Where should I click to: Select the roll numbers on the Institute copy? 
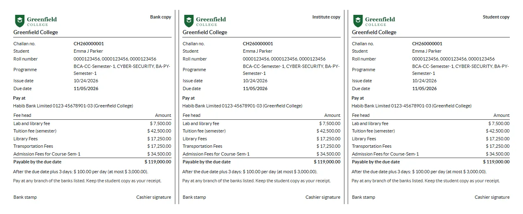tap(284, 59)
